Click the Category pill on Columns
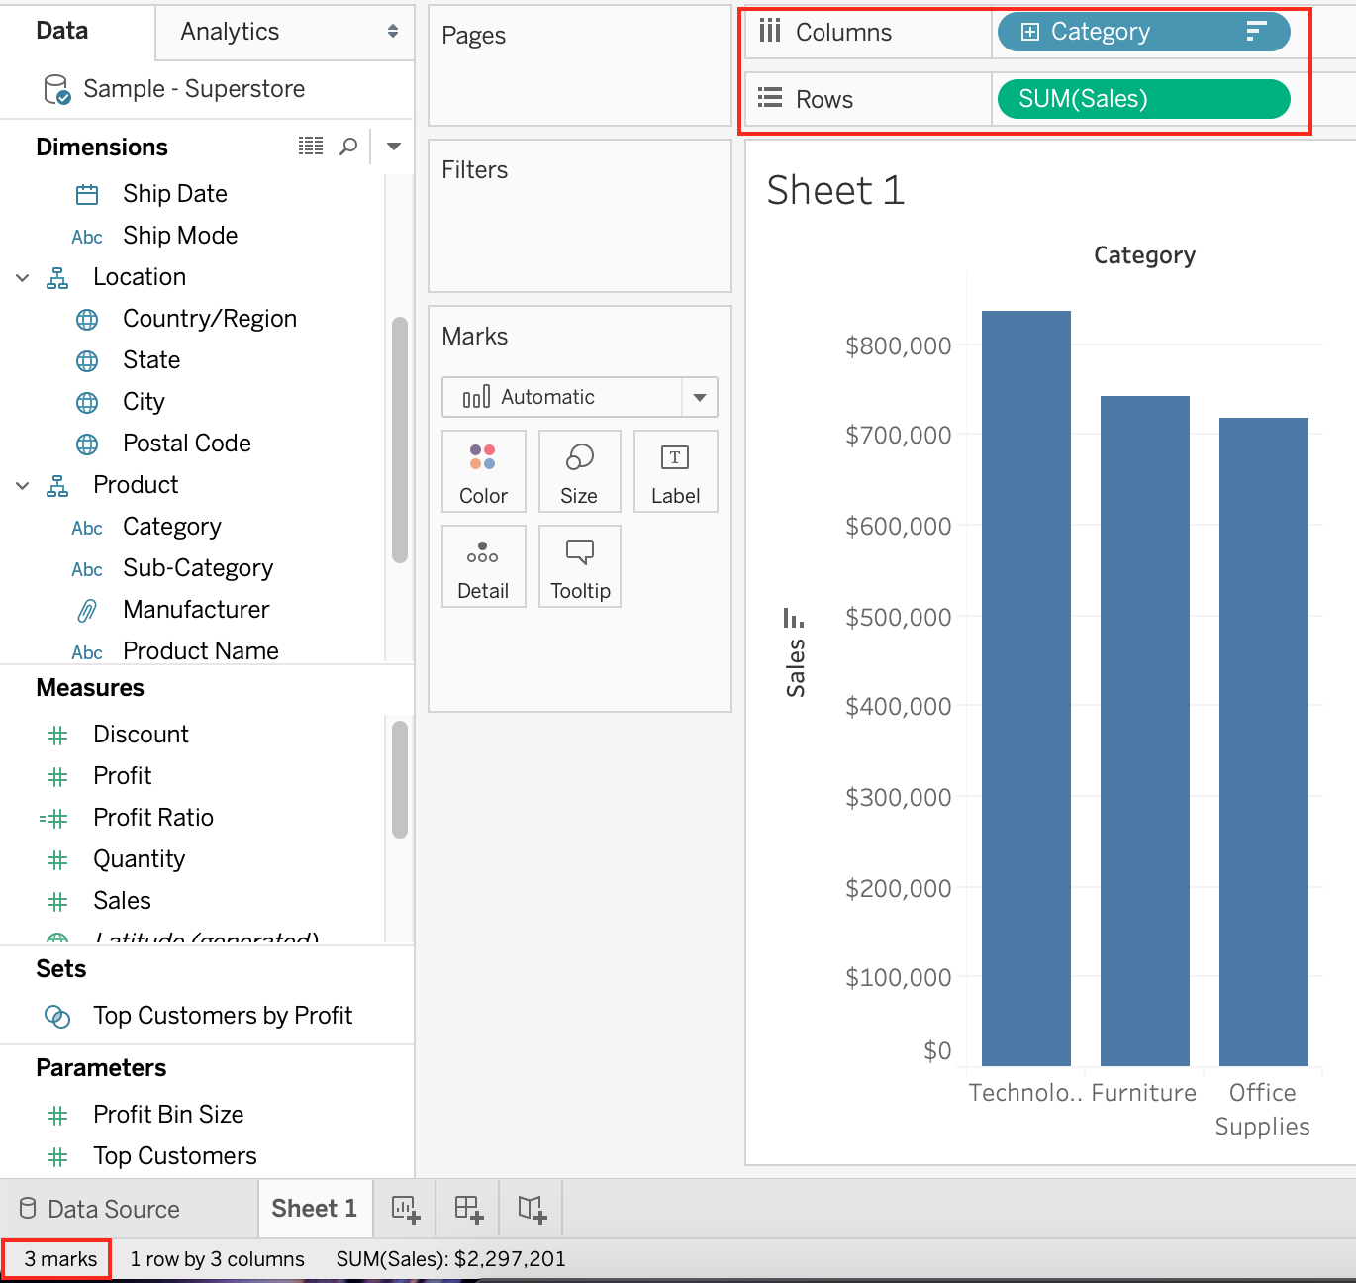Screen dimensions: 1356x1283 point(1143,32)
